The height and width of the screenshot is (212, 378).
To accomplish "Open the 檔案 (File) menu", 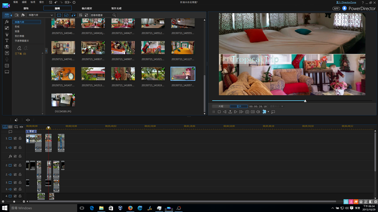I will [x=16, y=2].
